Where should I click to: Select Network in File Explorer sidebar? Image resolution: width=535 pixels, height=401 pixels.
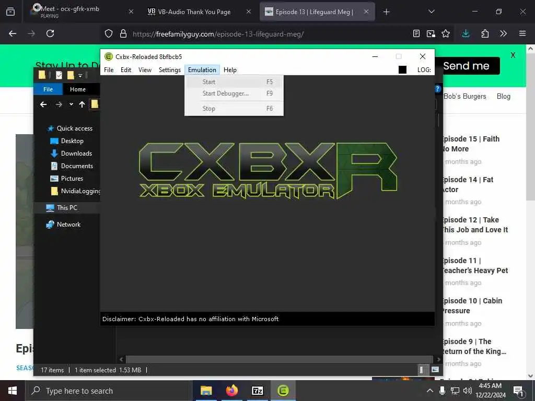(x=68, y=225)
